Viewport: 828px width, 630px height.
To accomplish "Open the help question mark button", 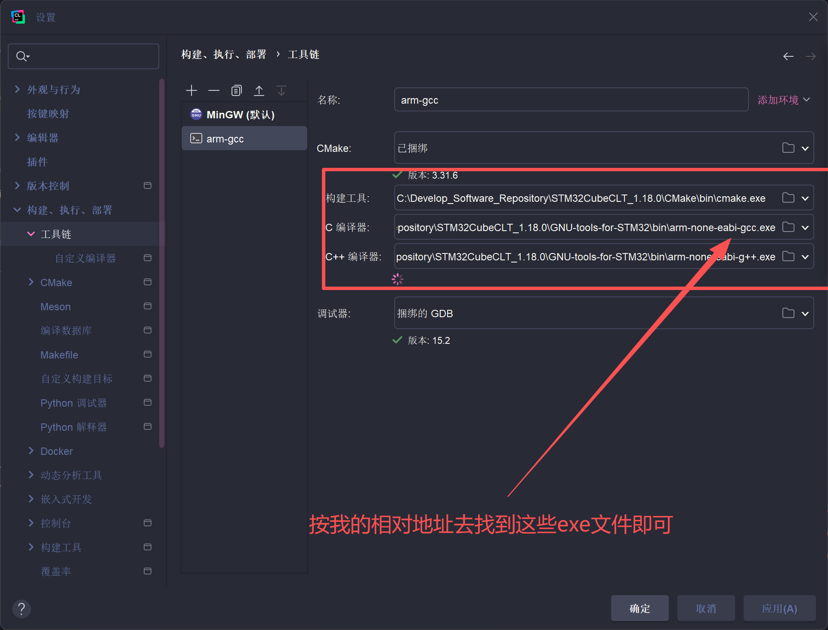I will coord(22,609).
